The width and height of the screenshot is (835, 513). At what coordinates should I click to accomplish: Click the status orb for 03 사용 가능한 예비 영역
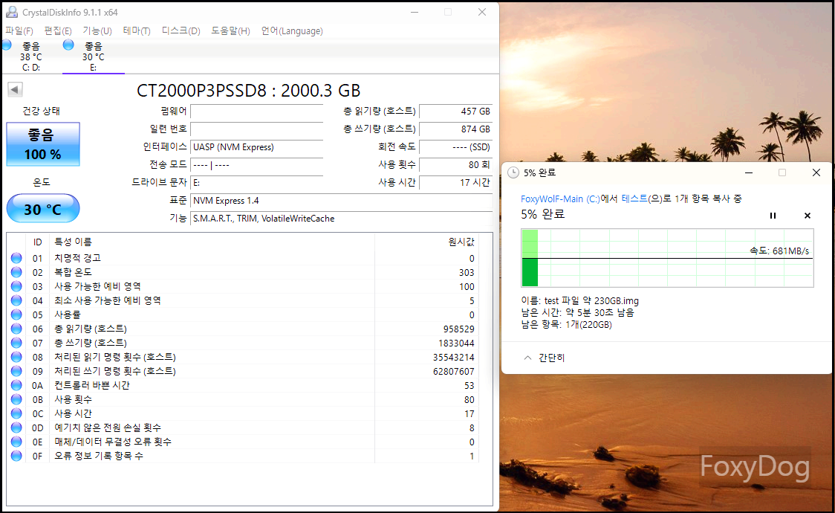[16, 286]
